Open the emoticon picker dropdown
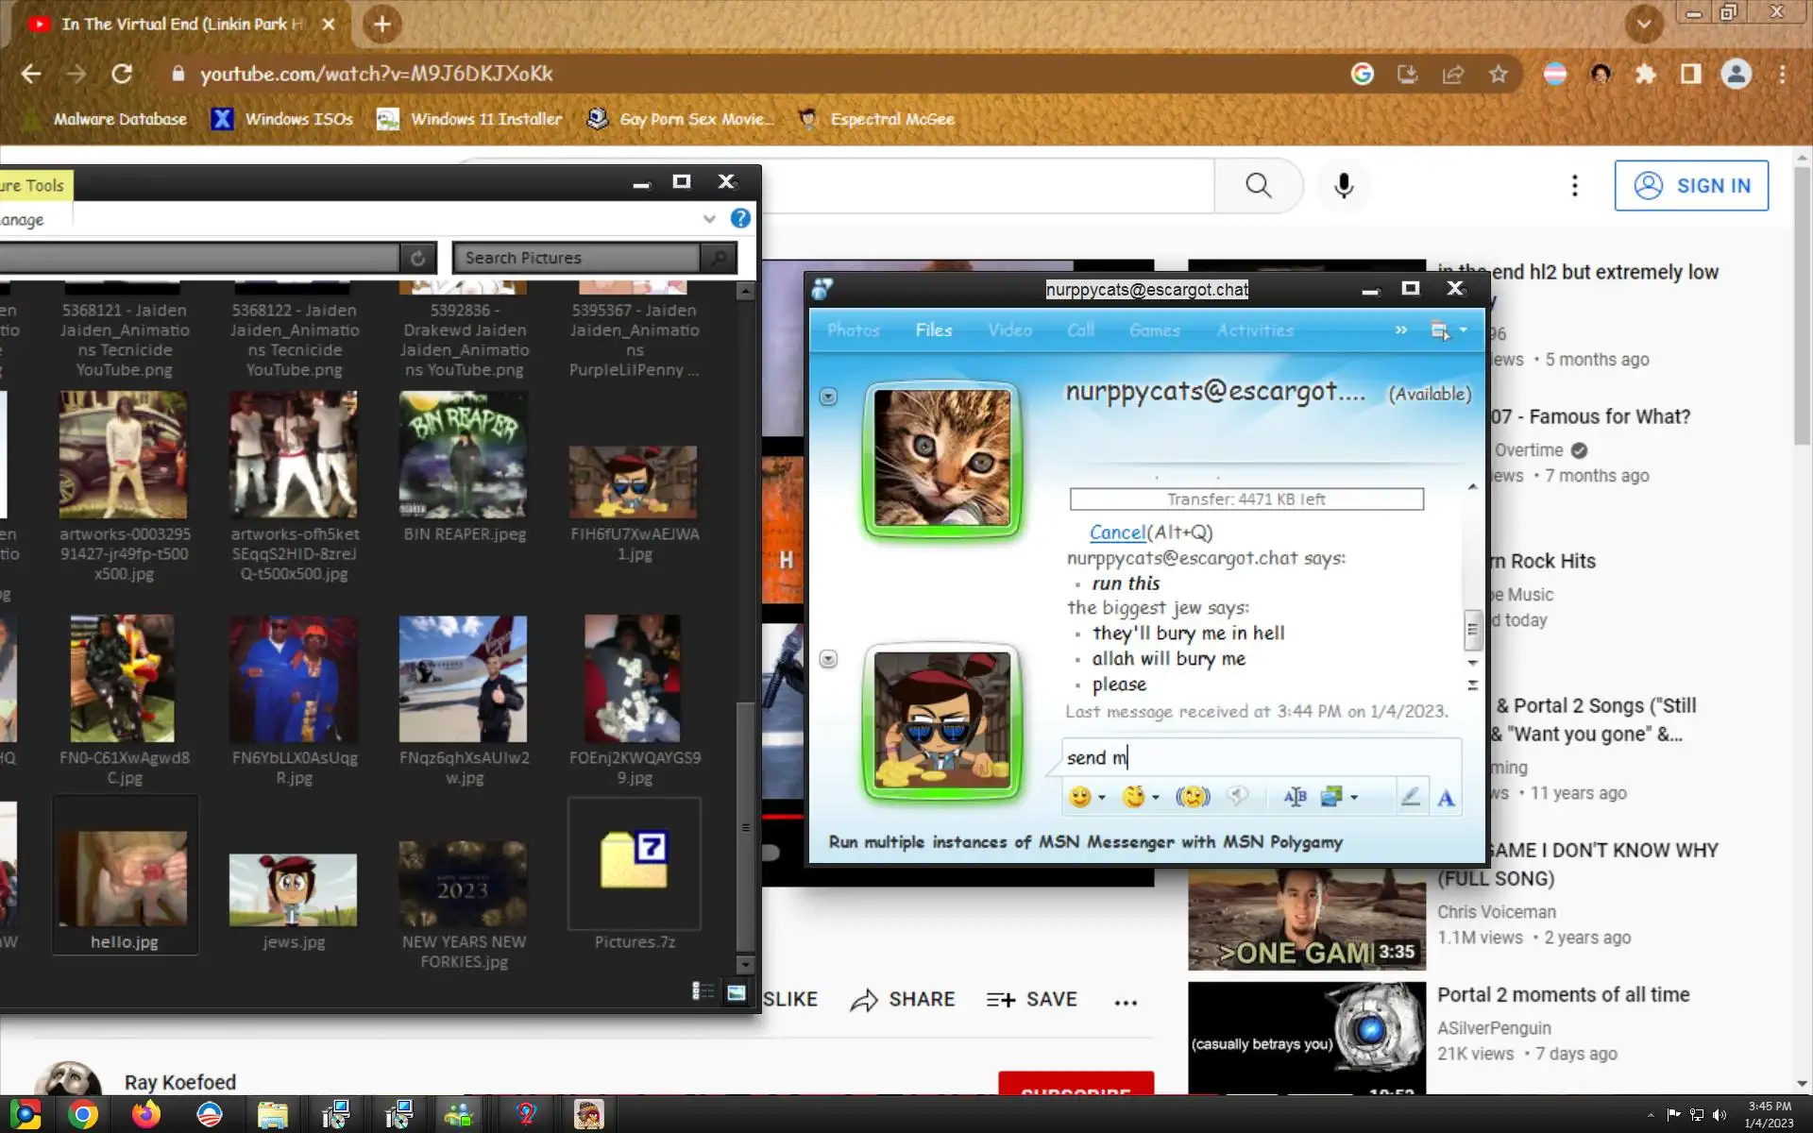 pos(1102,798)
